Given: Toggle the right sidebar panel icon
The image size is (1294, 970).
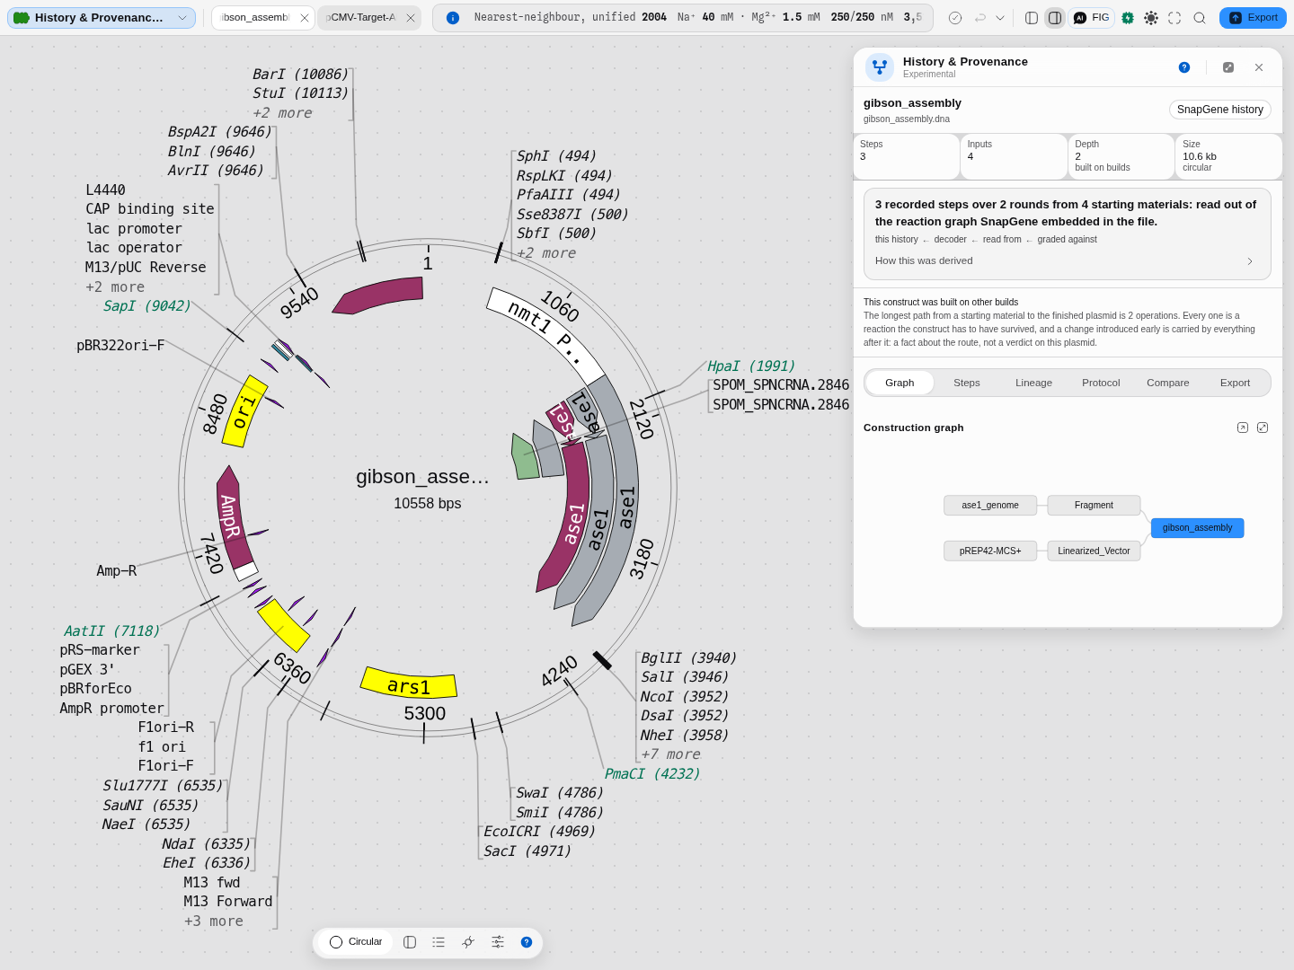Looking at the screenshot, I should coord(1055,18).
